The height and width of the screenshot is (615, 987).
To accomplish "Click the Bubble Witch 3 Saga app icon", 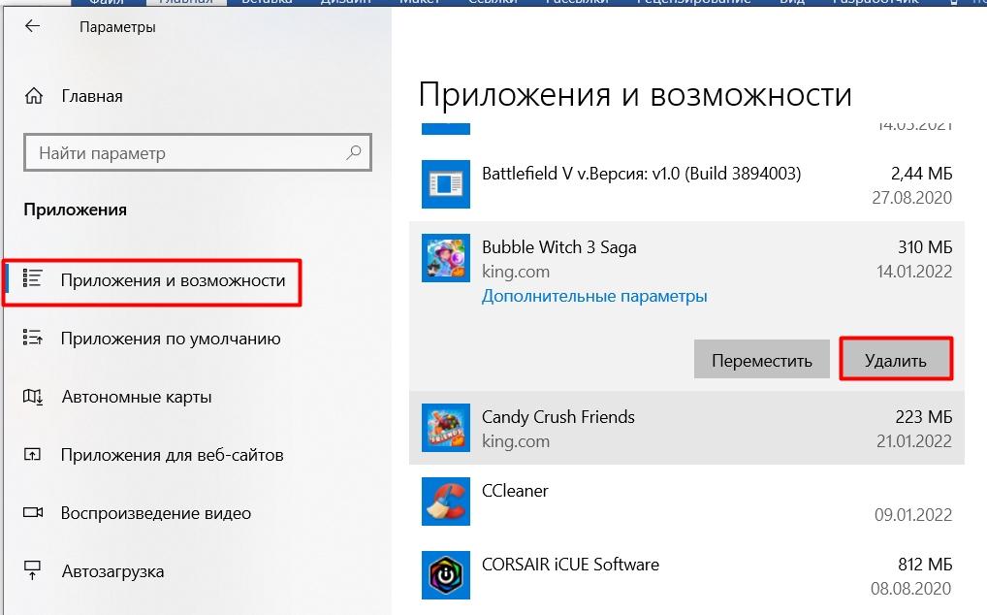I will pyautogui.click(x=446, y=257).
